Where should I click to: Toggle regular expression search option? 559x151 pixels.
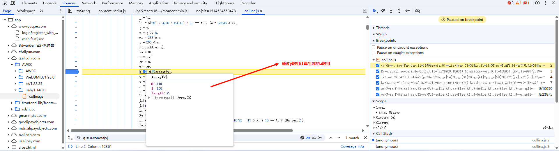pyautogui.click(x=320, y=138)
